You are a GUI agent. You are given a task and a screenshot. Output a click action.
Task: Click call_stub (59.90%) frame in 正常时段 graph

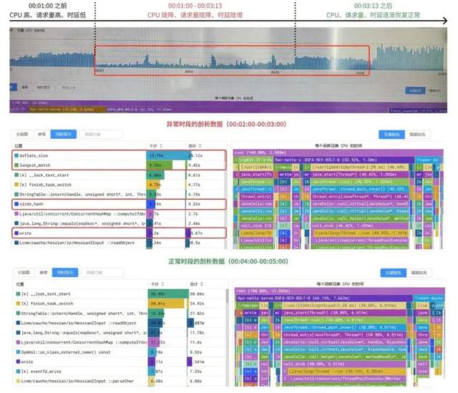point(344,364)
